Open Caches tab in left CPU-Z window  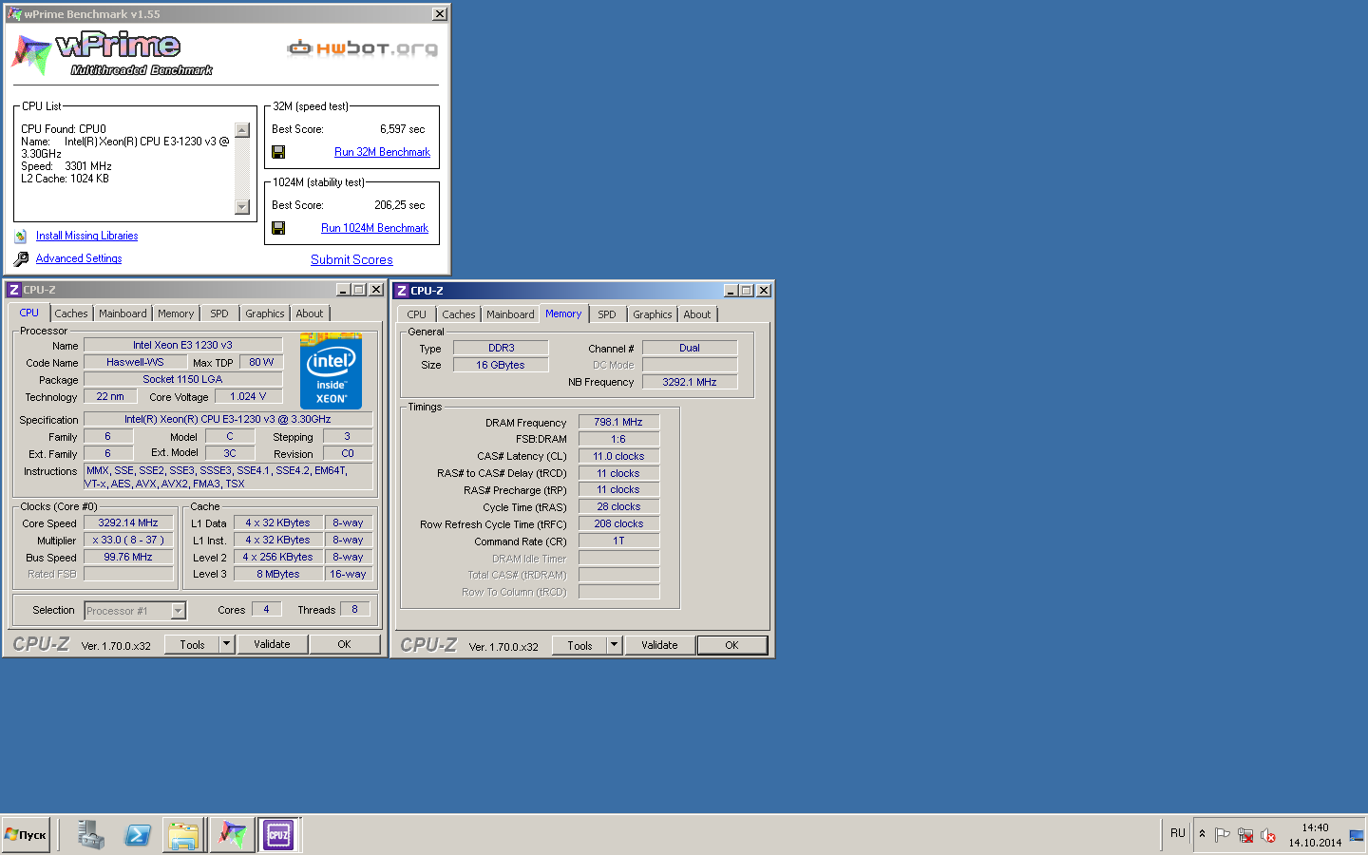pyautogui.click(x=71, y=313)
